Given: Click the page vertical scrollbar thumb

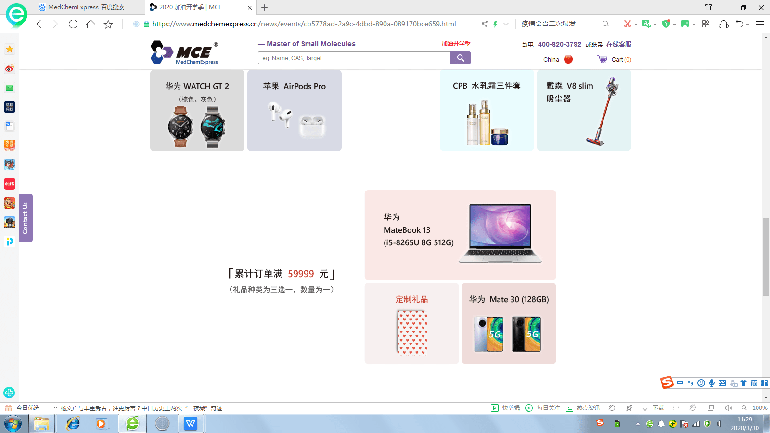Looking at the screenshot, I should [766, 257].
